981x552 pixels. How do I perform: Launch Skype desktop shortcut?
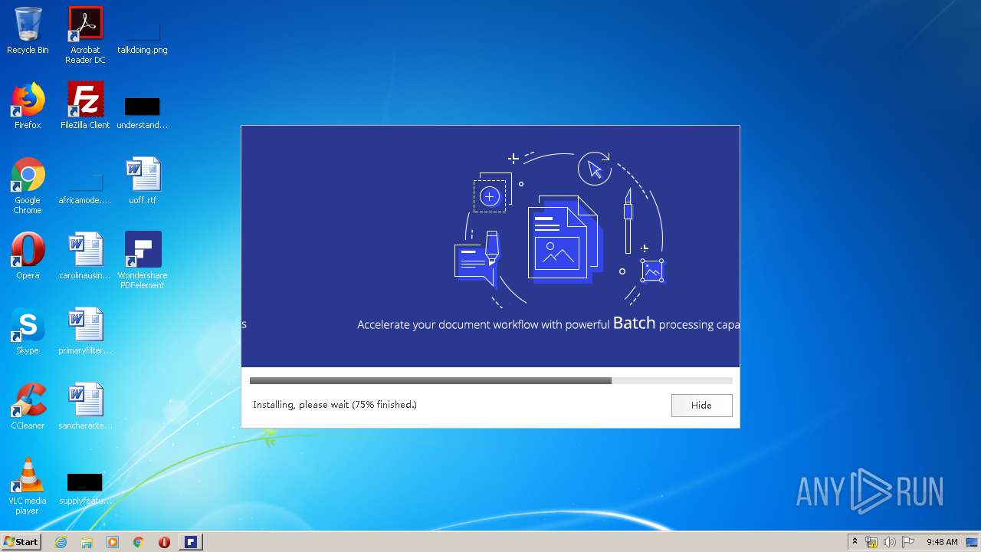point(28,331)
